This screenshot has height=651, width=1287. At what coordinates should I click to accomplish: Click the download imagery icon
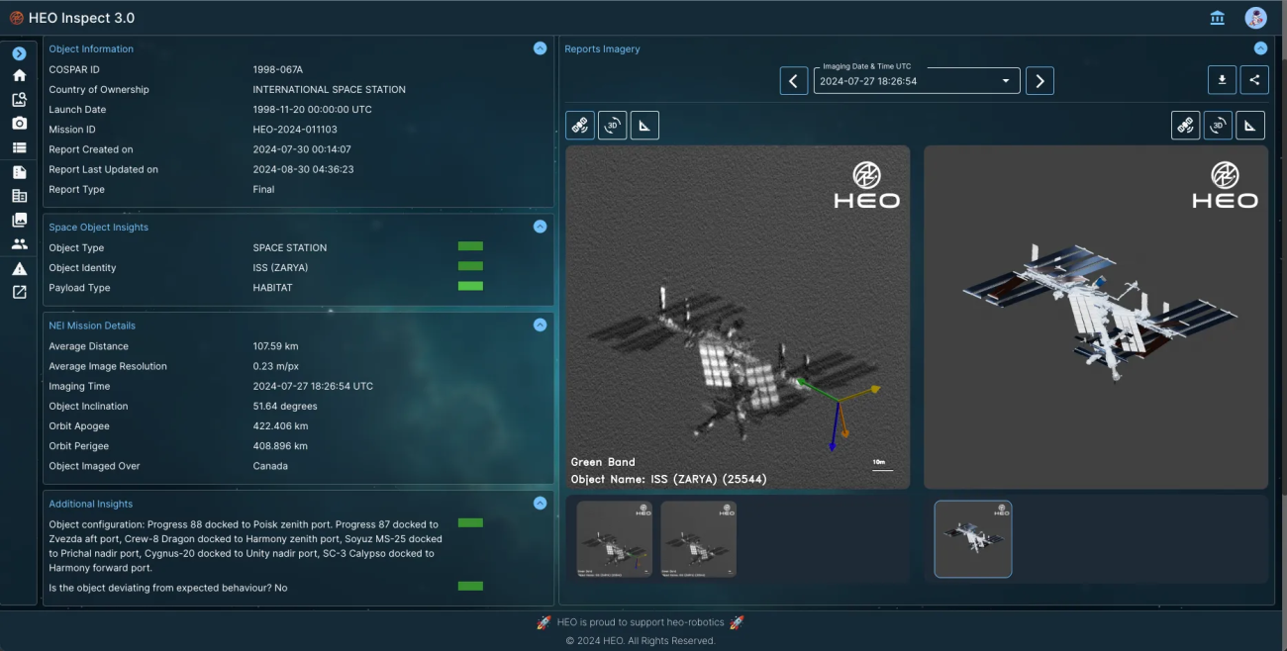pyautogui.click(x=1222, y=80)
